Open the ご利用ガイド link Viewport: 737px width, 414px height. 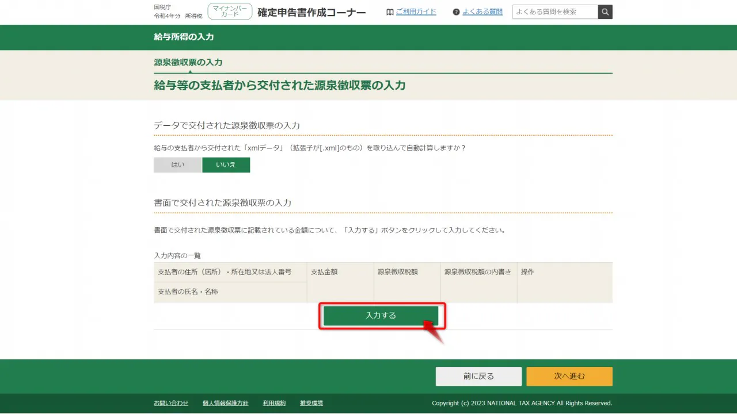tap(416, 12)
